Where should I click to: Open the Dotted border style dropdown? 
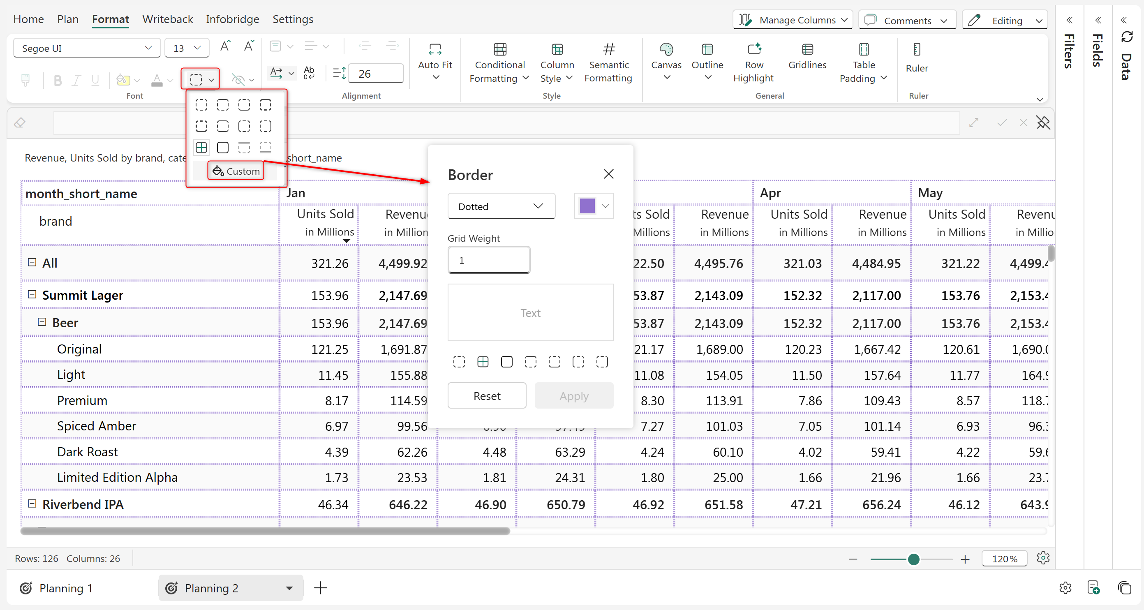point(501,206)
